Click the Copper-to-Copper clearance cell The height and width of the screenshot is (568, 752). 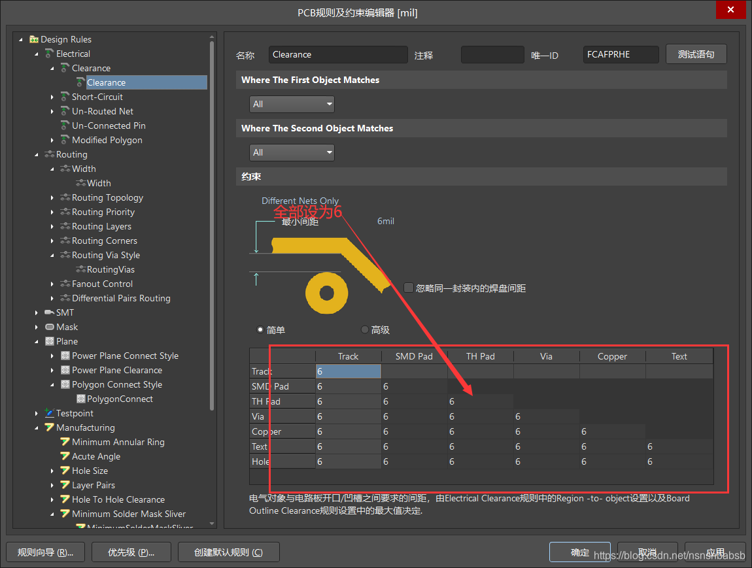point(613,431)
